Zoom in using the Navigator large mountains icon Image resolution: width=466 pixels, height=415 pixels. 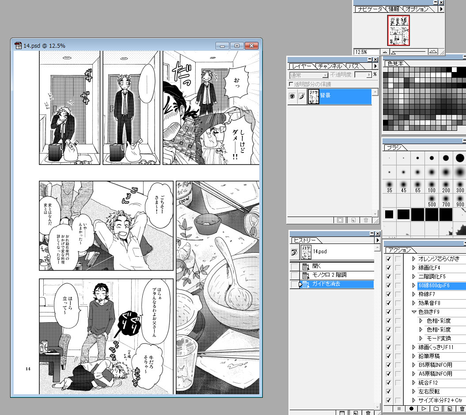pyautogui.click(x=433, y=52)
